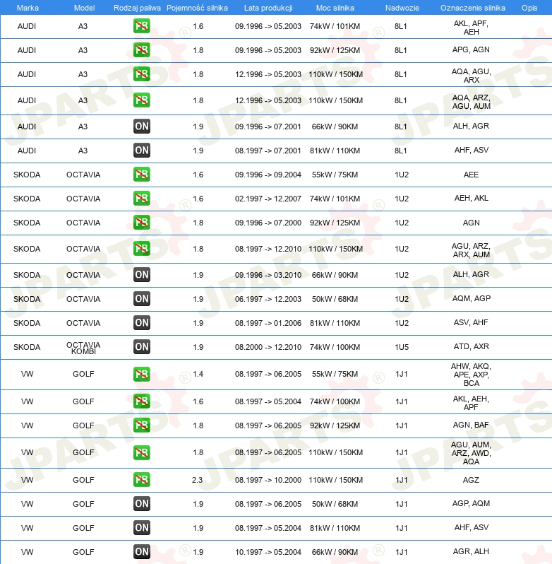Select the engine code AGZ cell
The height and width of the screenshot is (564, 552).
471,480
